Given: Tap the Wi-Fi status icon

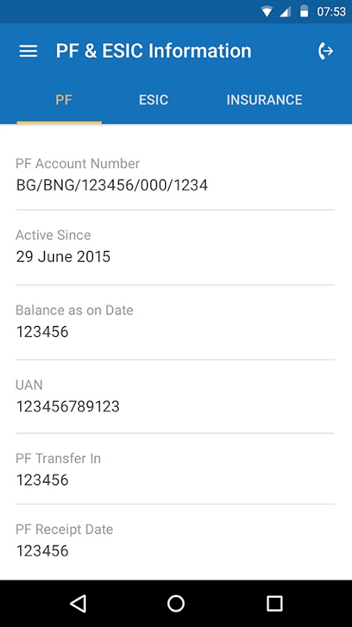Looking at the screenshot, I should click(266, 12).
